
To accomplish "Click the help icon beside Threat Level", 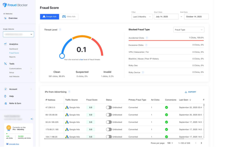I will click(x=60, y=30).
